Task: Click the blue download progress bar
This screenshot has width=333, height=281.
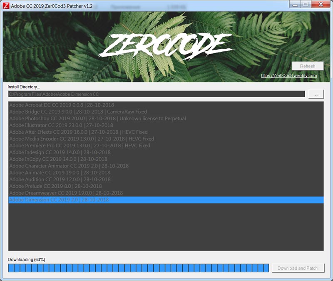Action: pos(139,268)
